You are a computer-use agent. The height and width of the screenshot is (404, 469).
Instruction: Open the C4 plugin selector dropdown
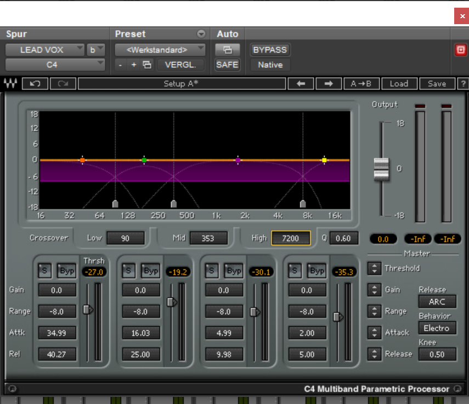pyautogui.click(x=55, y=65)
